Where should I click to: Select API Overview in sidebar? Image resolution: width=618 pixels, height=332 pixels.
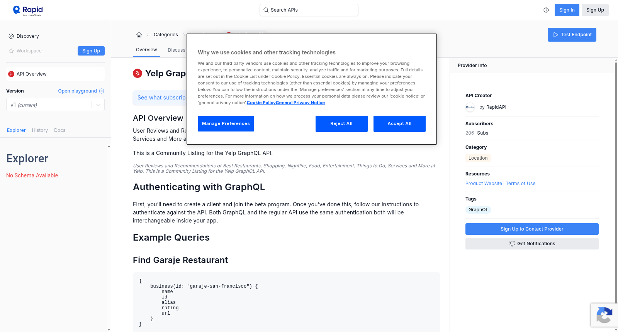click(x=55, y=74)
